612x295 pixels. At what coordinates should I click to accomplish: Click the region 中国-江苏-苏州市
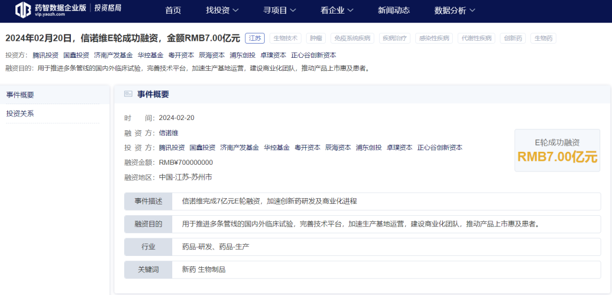pyautogui.click(x=185, y=177)
